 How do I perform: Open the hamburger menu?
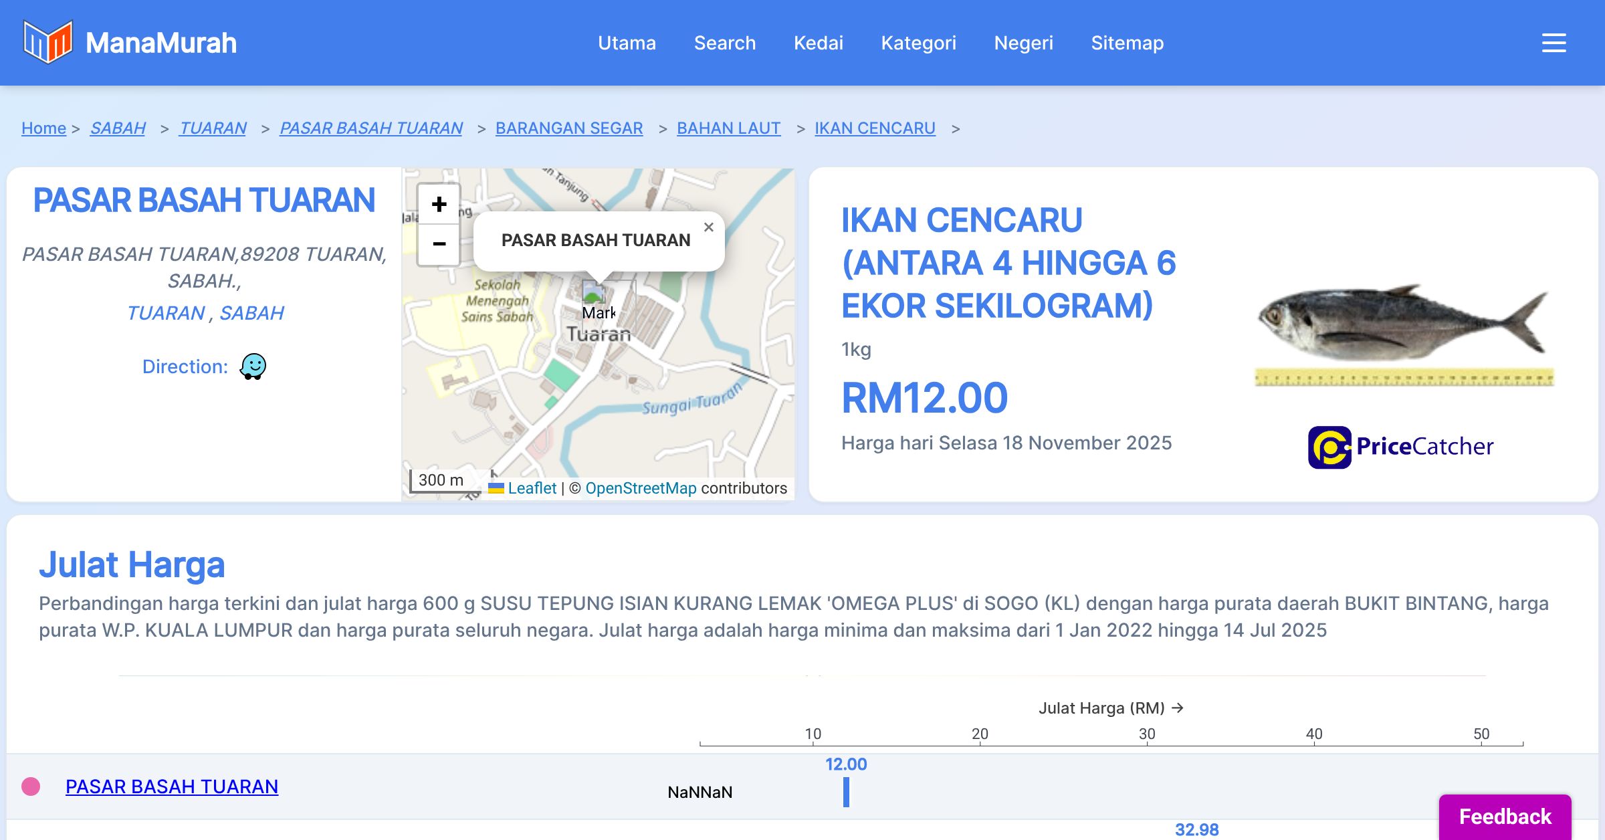pos(1554,43)
